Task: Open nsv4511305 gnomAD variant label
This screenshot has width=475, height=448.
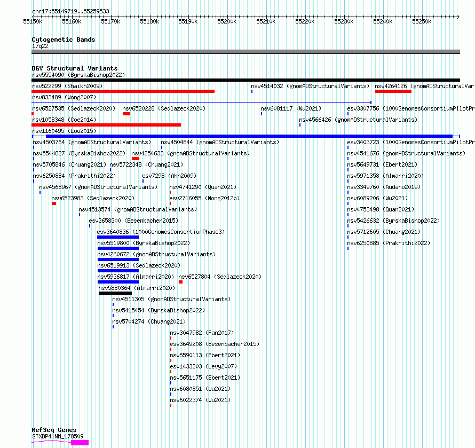Action: pos(171,299)
